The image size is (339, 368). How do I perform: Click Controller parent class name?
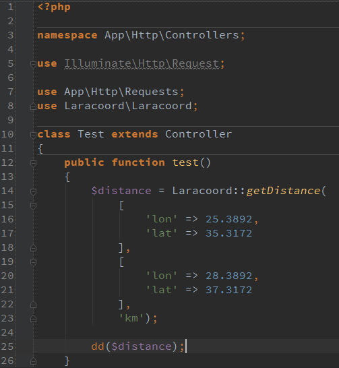point(198,134)
